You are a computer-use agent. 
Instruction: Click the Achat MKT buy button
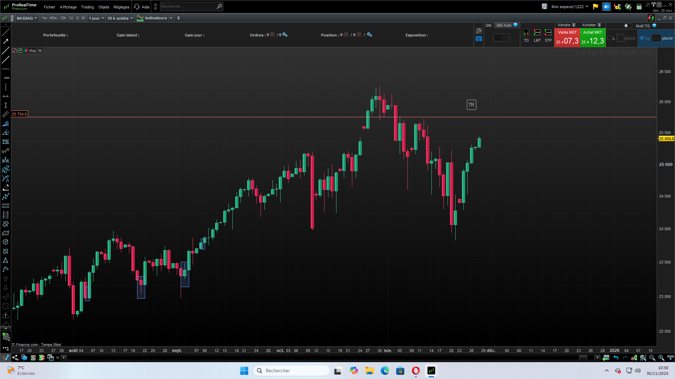click(593, 38)
